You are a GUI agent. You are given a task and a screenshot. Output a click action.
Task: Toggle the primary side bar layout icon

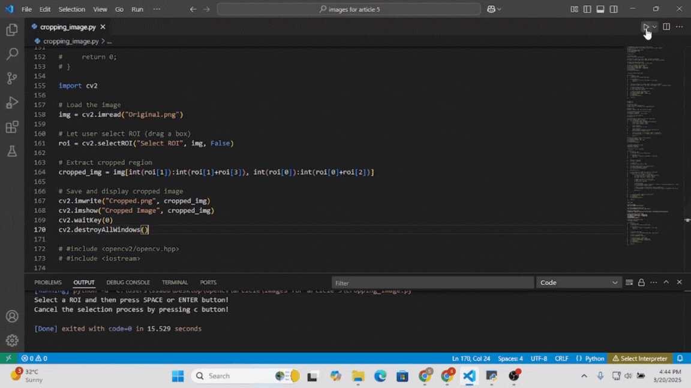pos(587,9)
